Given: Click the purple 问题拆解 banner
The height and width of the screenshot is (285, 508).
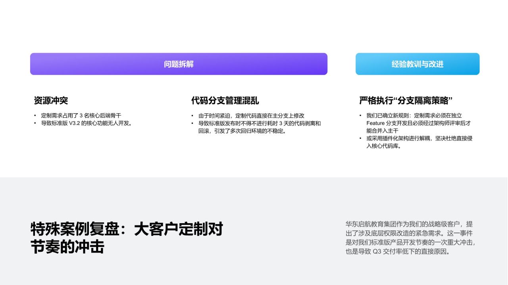Looking at the screenshot, I should 179,64.
